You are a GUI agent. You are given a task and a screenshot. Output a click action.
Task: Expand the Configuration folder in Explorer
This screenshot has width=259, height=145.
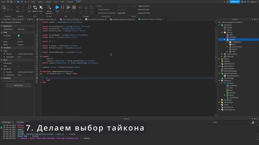point(227,42)
